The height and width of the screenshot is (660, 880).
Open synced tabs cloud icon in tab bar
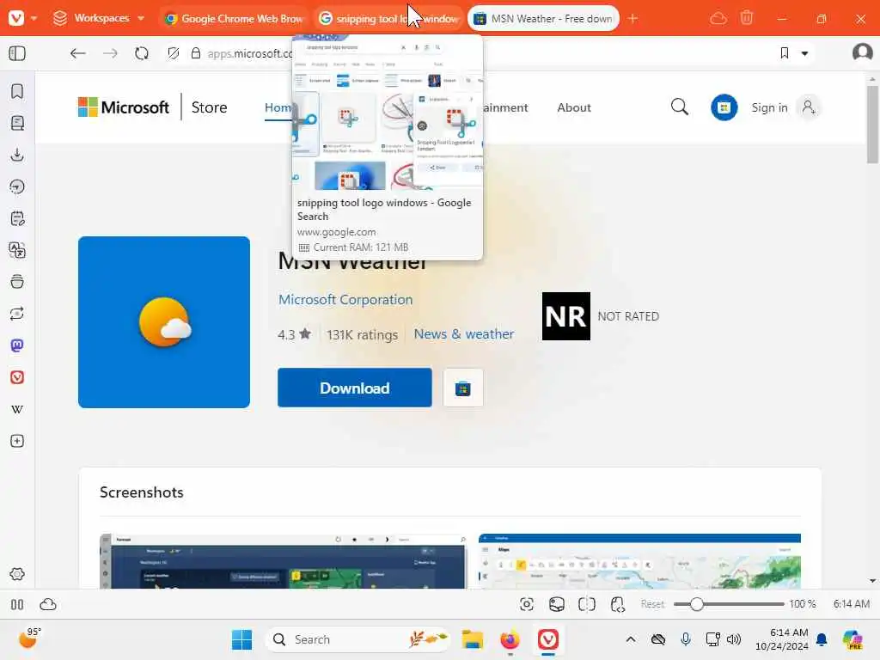tap(718, 19)
